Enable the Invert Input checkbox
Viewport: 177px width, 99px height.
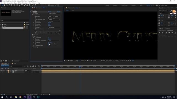point(49,18)
